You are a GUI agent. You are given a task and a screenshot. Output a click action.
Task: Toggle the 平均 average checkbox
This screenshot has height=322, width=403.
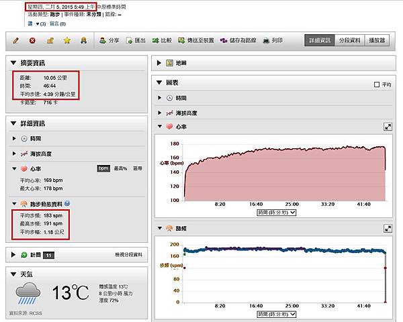click(x=377, y=85)
